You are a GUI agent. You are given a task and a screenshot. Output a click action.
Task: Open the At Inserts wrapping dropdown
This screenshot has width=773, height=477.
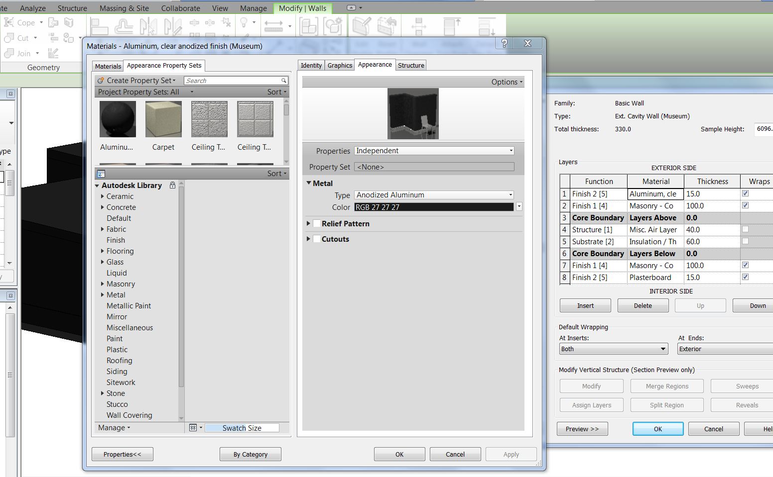[613, 349]
